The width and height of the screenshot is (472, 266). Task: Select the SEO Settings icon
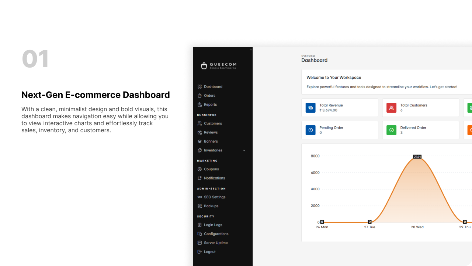199,197
